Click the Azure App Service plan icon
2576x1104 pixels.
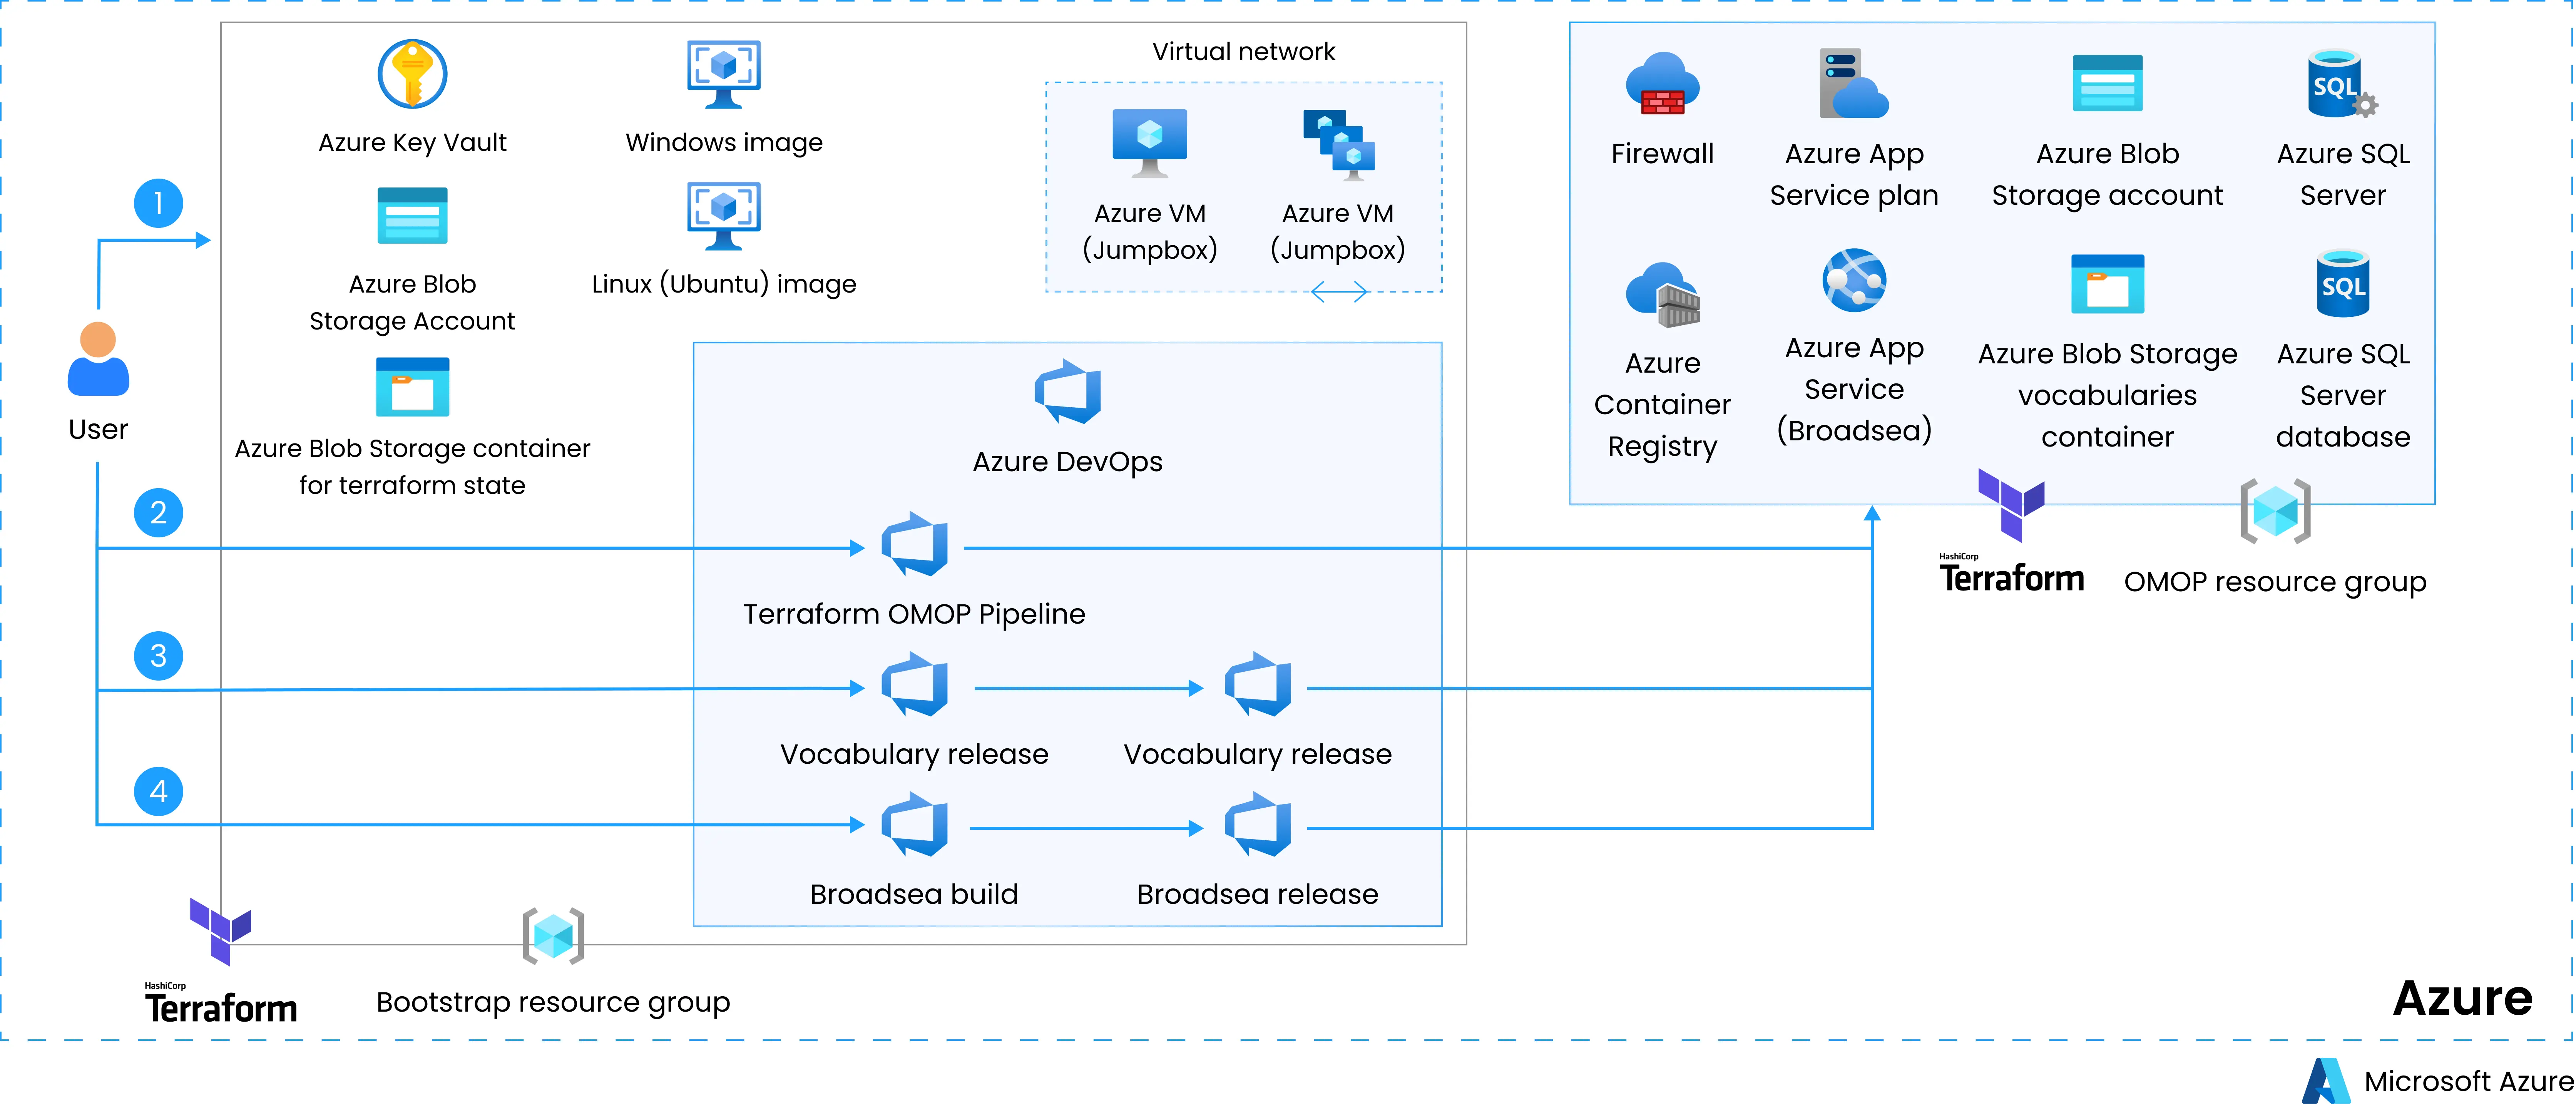tap(1854, 83)
